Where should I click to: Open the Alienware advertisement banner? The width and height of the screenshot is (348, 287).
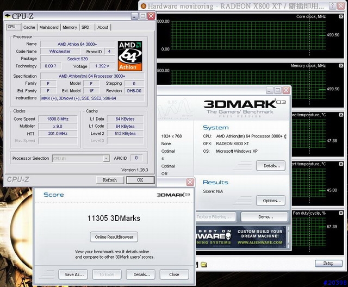pyautogui.click(x=240, y=237)
